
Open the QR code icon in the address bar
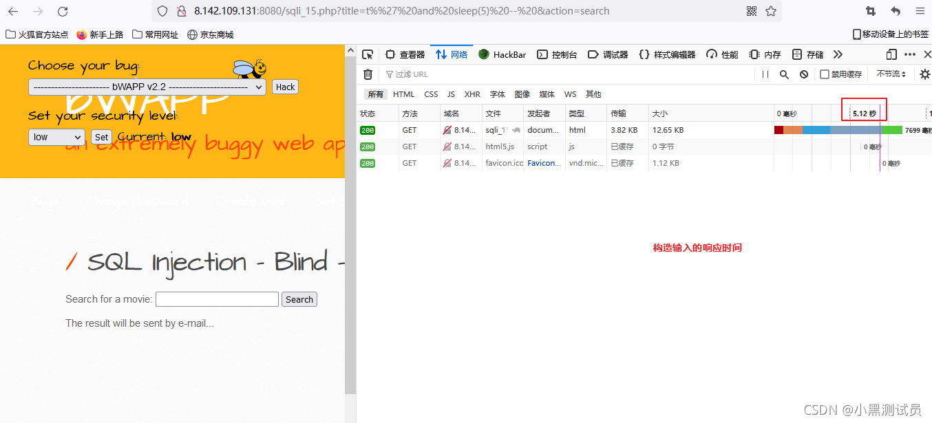752,11
